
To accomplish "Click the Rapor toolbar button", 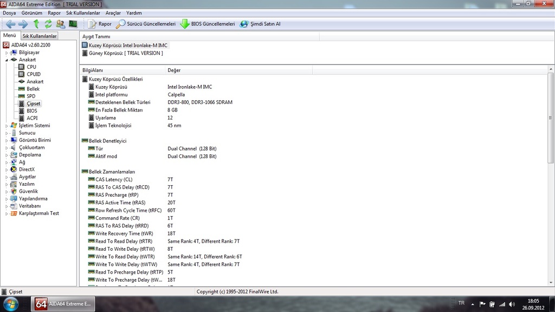I will pyautogui.click(x=99, y=24).
